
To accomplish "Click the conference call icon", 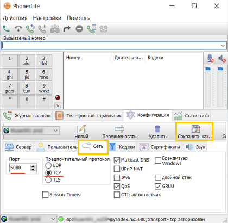I will (x=55, y=29).
